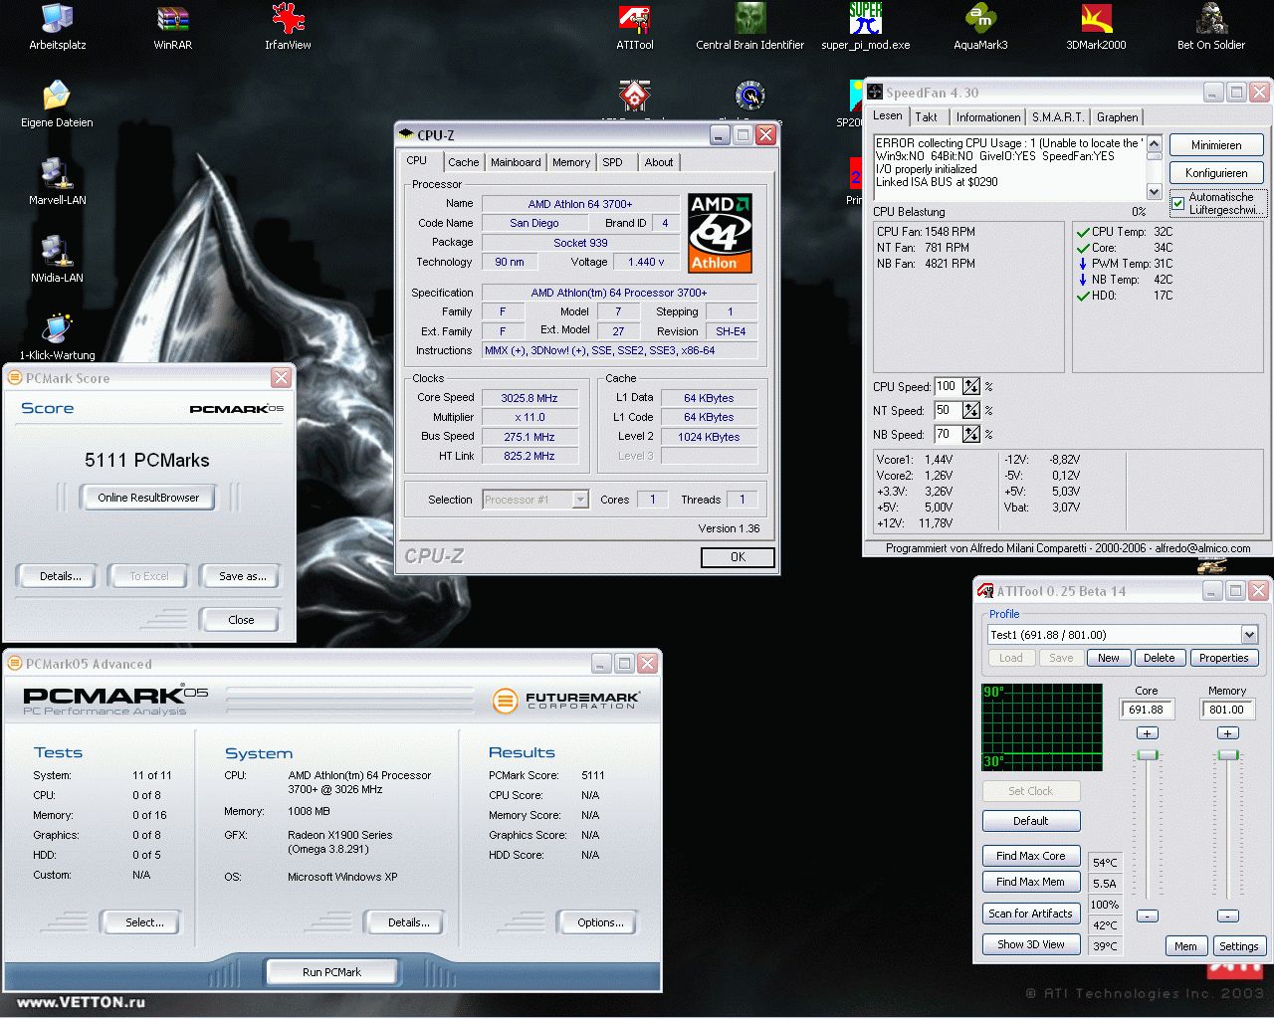The image size is (1274, 1019).
Task: Click Save as in the PCMark Score window
Action: (242, 576)
